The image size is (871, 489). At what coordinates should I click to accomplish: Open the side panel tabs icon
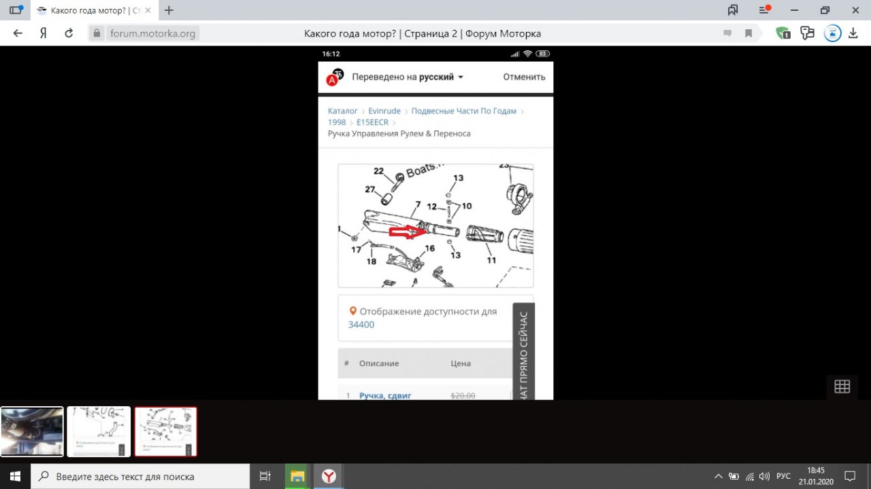[x=15, y=10]
